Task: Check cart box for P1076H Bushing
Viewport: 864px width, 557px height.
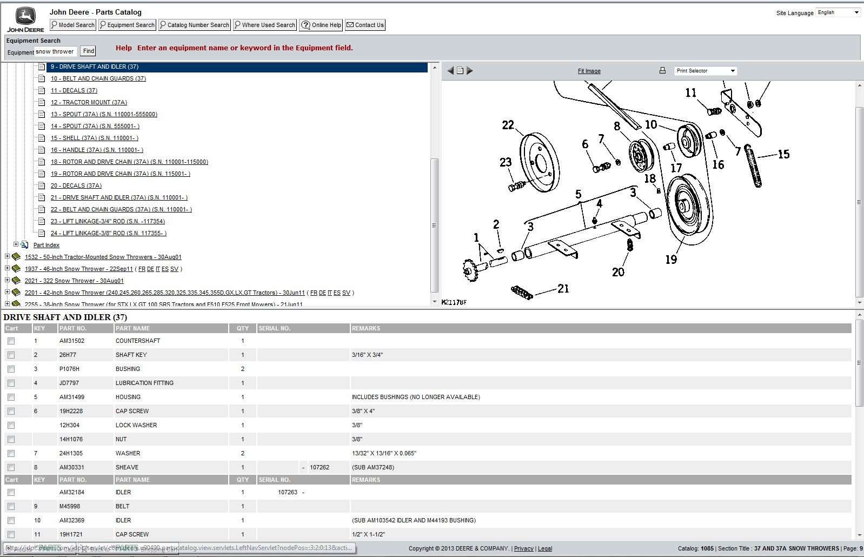Action: [x=11, y=369]
